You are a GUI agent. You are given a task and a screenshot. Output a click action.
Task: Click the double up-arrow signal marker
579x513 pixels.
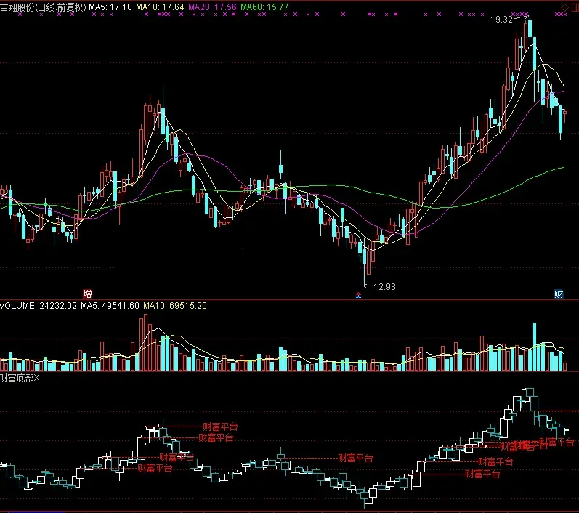click(358, 295)
